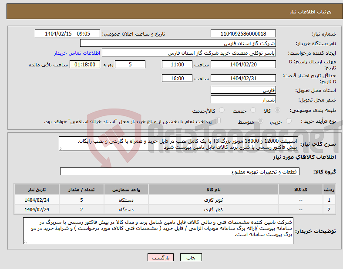Click the چاپ (print) button
The width and height of the screenshot is (343, 269).
point(191,257)
